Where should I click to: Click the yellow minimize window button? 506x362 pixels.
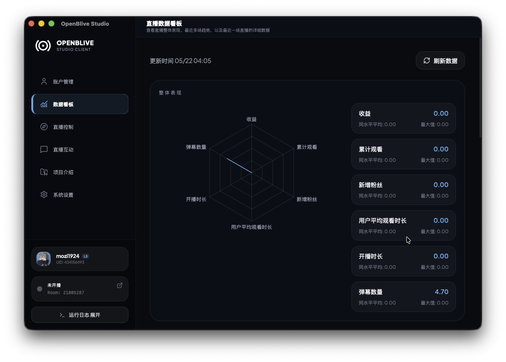tap(41, 23)
